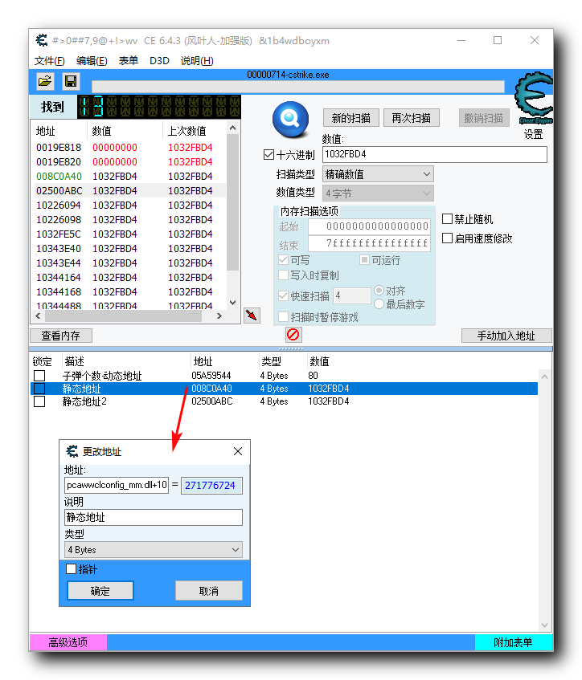Click the 撤销扫描 button
Image resolution: width=582 pixels, height=680 pixels.
click(484, 118)
